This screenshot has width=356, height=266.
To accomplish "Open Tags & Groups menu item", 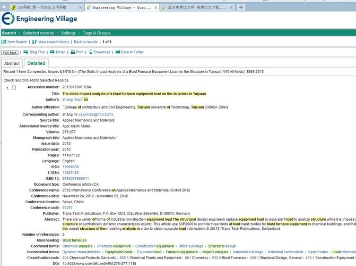I will pos(97,33).
